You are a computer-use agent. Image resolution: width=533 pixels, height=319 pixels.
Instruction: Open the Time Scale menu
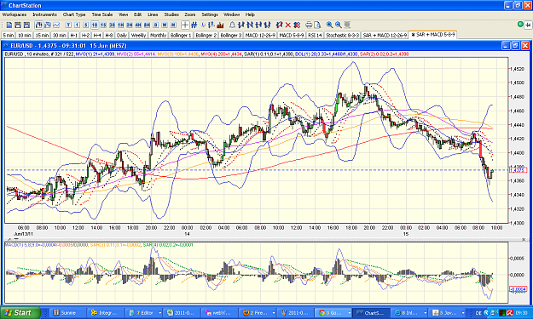(102, 14)
